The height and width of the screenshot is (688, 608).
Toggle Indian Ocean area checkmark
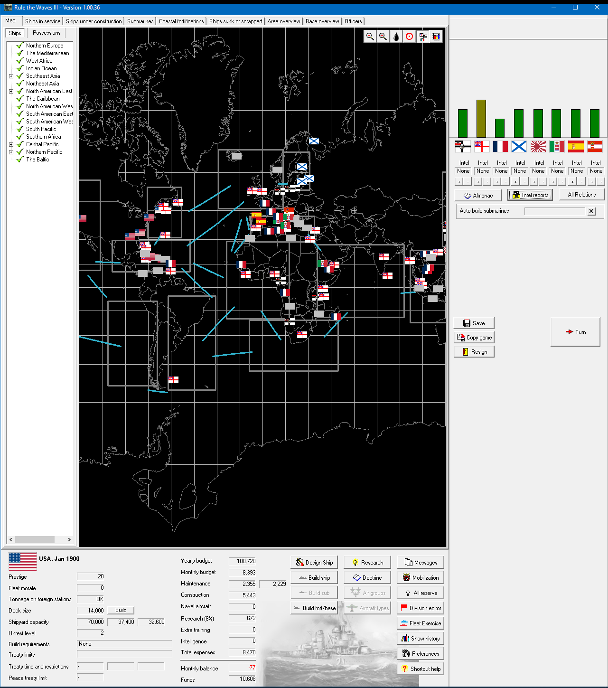pos(19,68)
